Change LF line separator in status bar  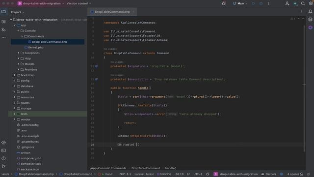(x=188, y=174)
